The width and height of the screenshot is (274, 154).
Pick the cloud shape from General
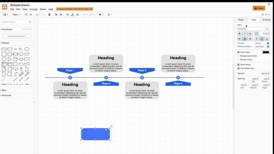[21, 59]
